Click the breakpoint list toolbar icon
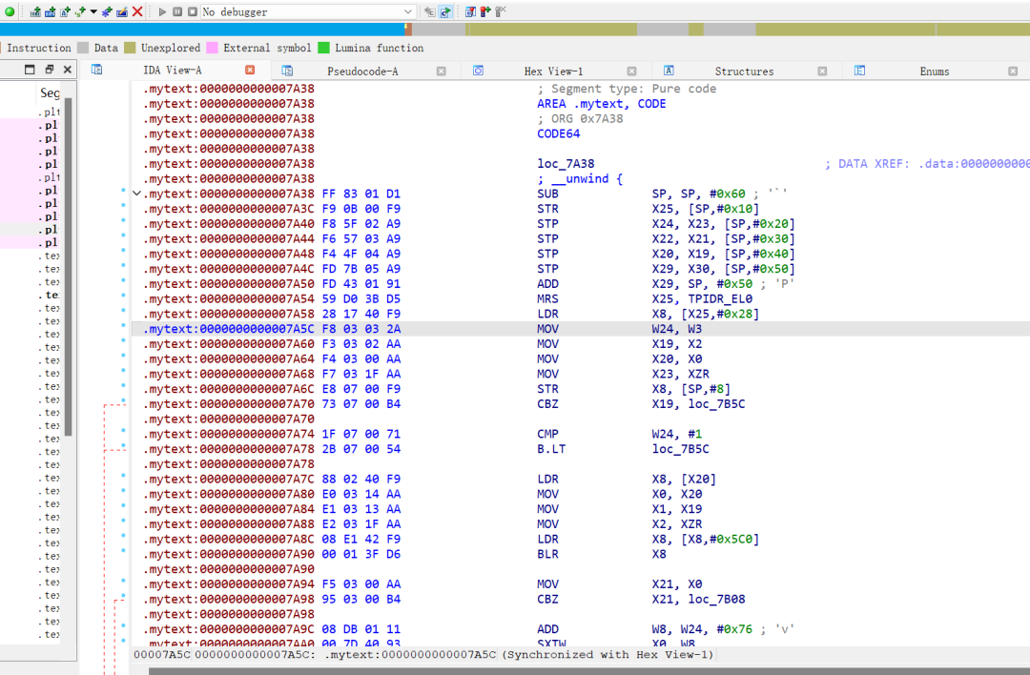The width and height of the screenshot is (1030, 675). point(470,11)
